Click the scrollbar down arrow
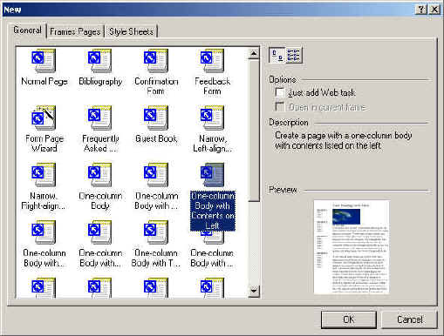 click(x=254, y=291)
